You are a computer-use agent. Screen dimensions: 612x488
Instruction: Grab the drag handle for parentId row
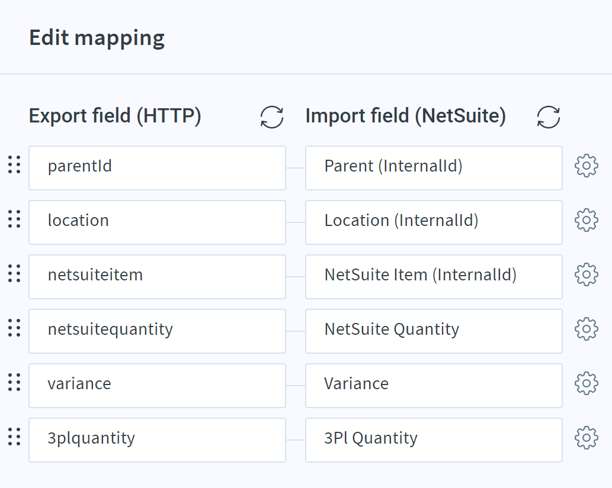14,164
